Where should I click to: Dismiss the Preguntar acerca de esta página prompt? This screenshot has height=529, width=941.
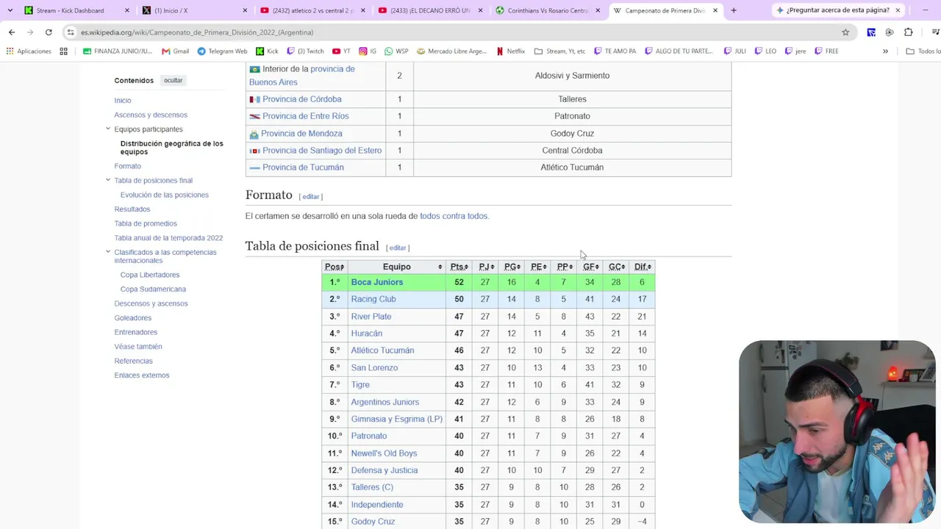(898, 10)
